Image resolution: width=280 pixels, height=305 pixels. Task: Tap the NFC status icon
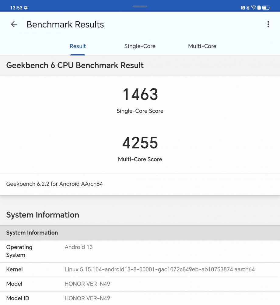coord(243,8)
